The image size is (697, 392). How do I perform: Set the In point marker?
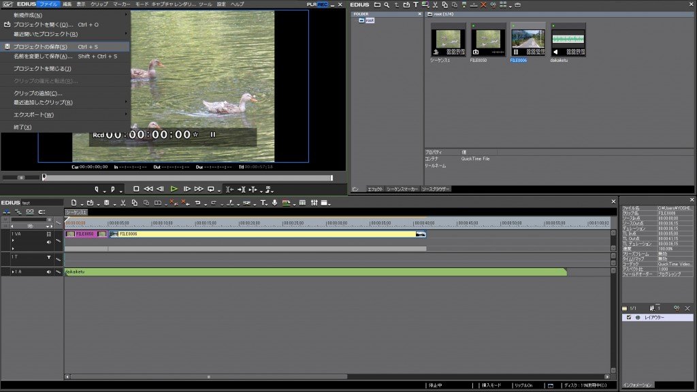pyautogui.click(x=97, y=189)
